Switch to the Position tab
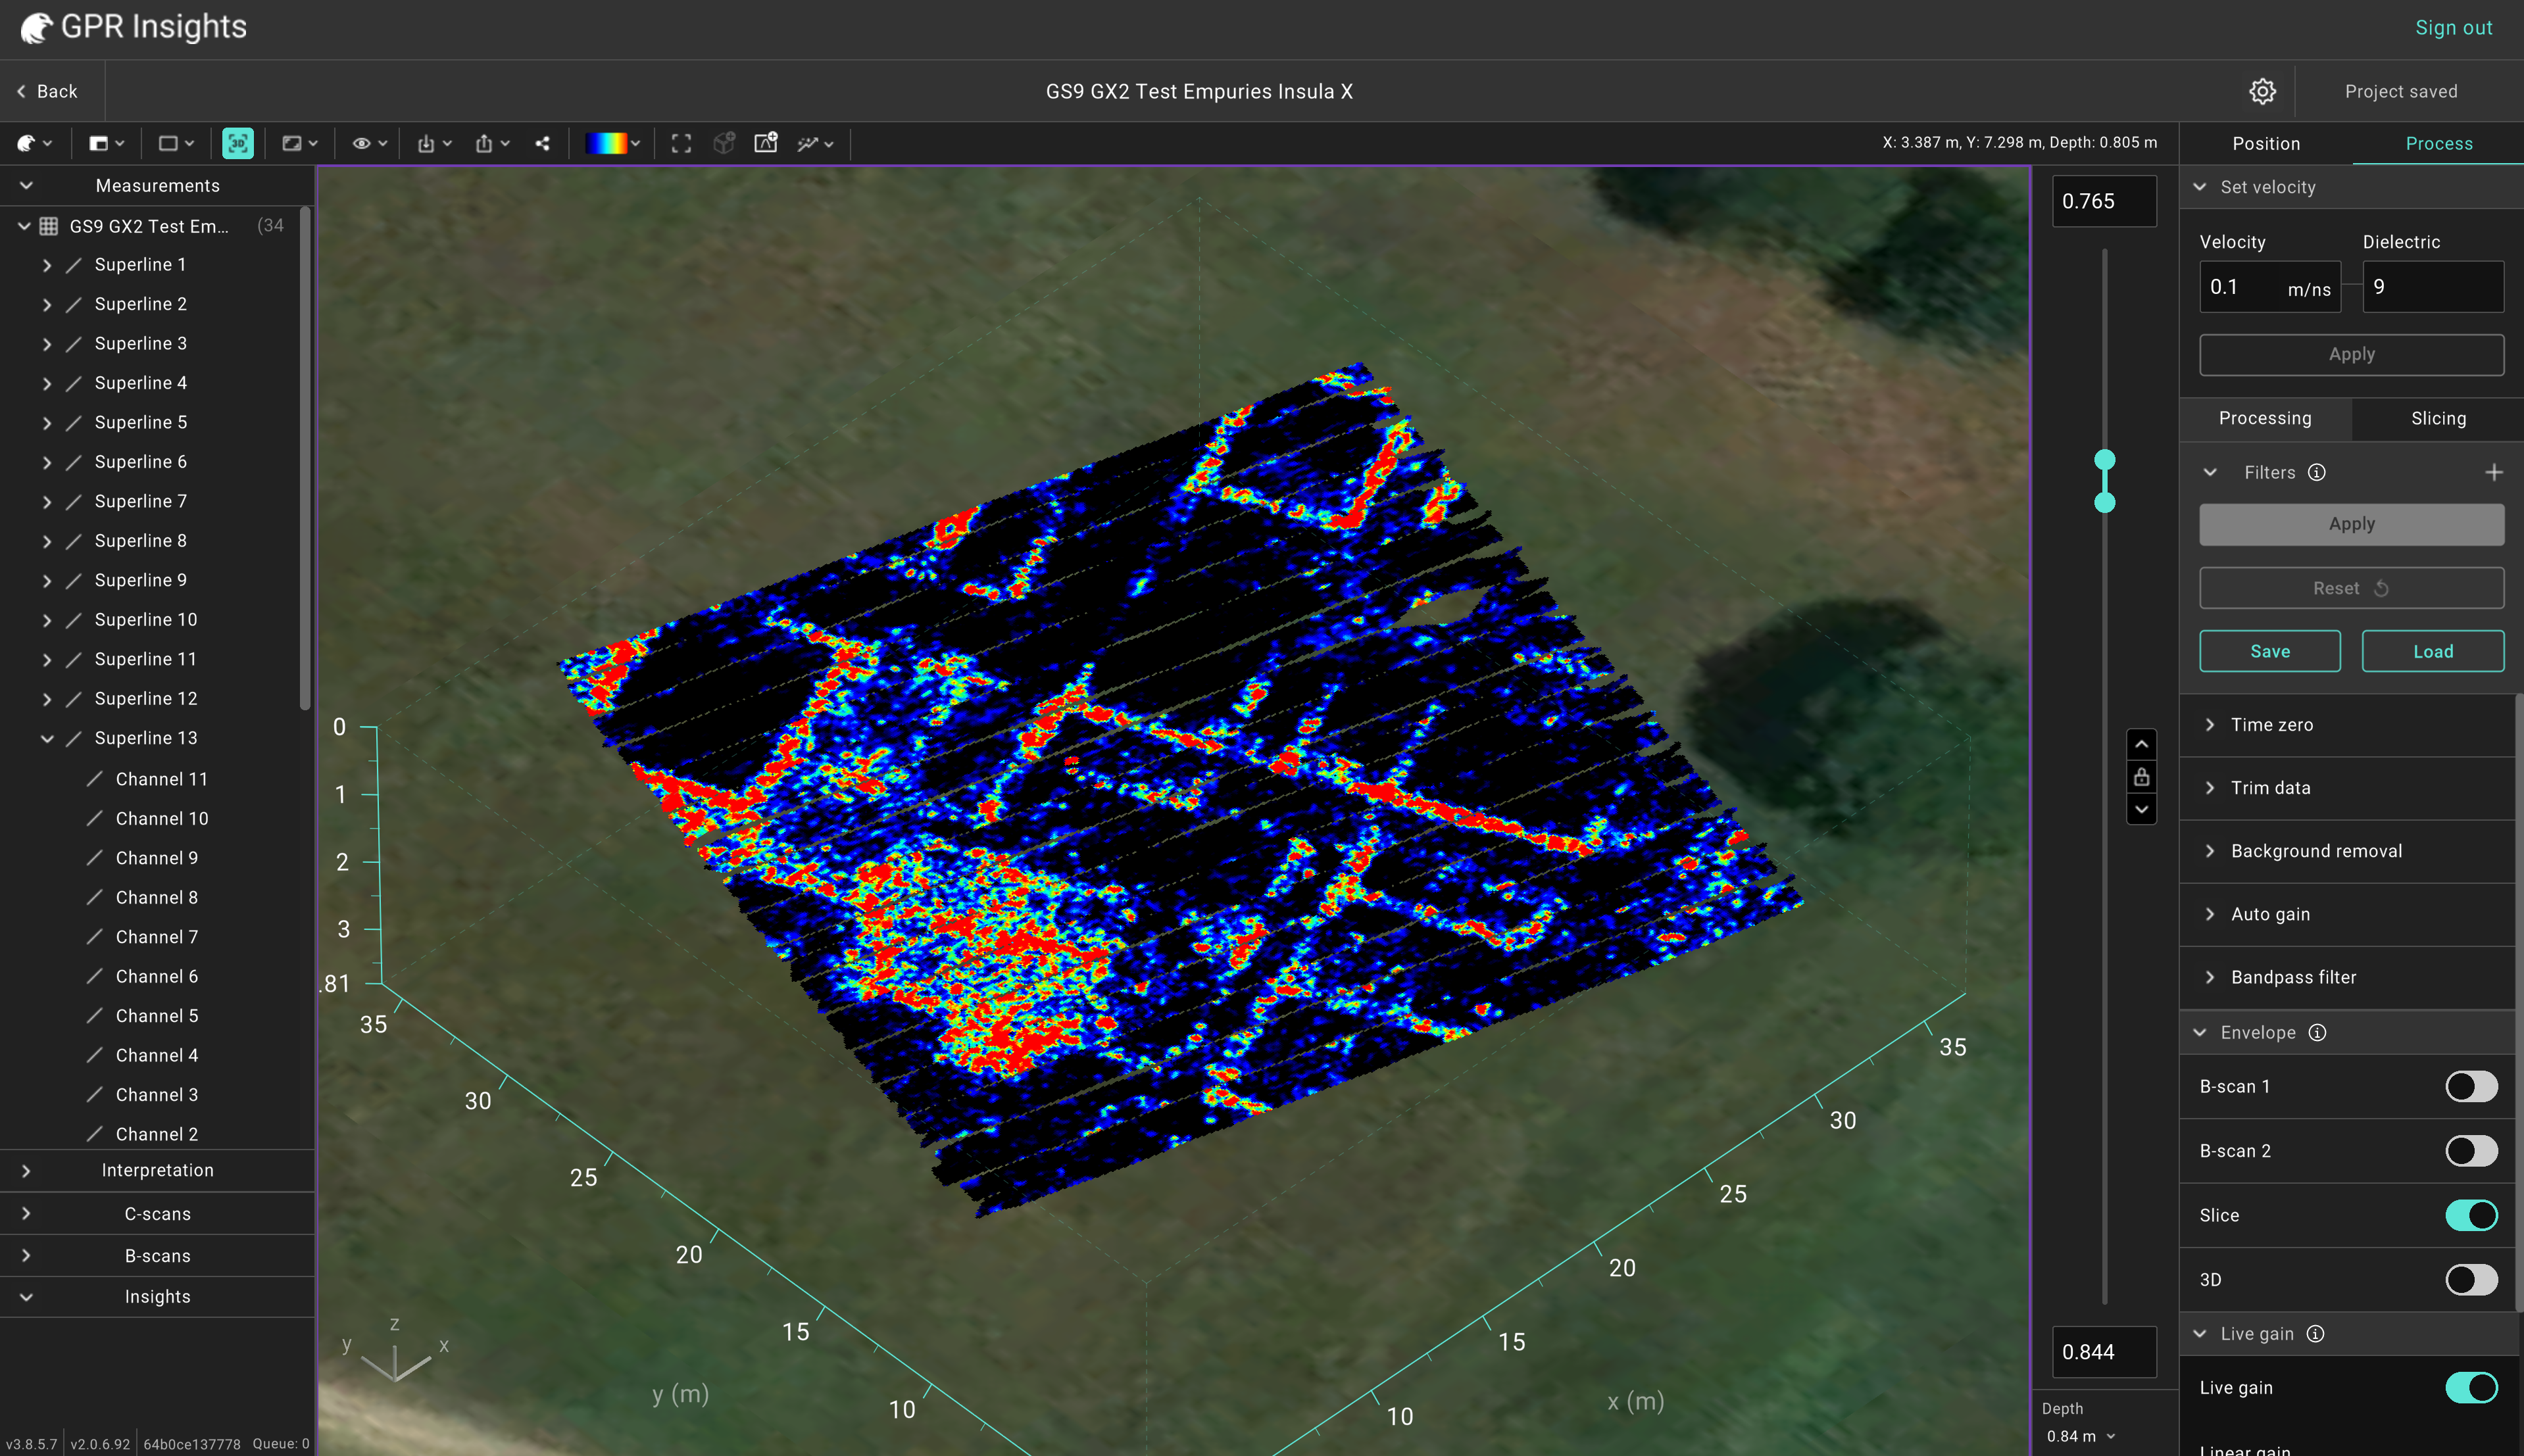2524x1456 pixels. 2266,143
